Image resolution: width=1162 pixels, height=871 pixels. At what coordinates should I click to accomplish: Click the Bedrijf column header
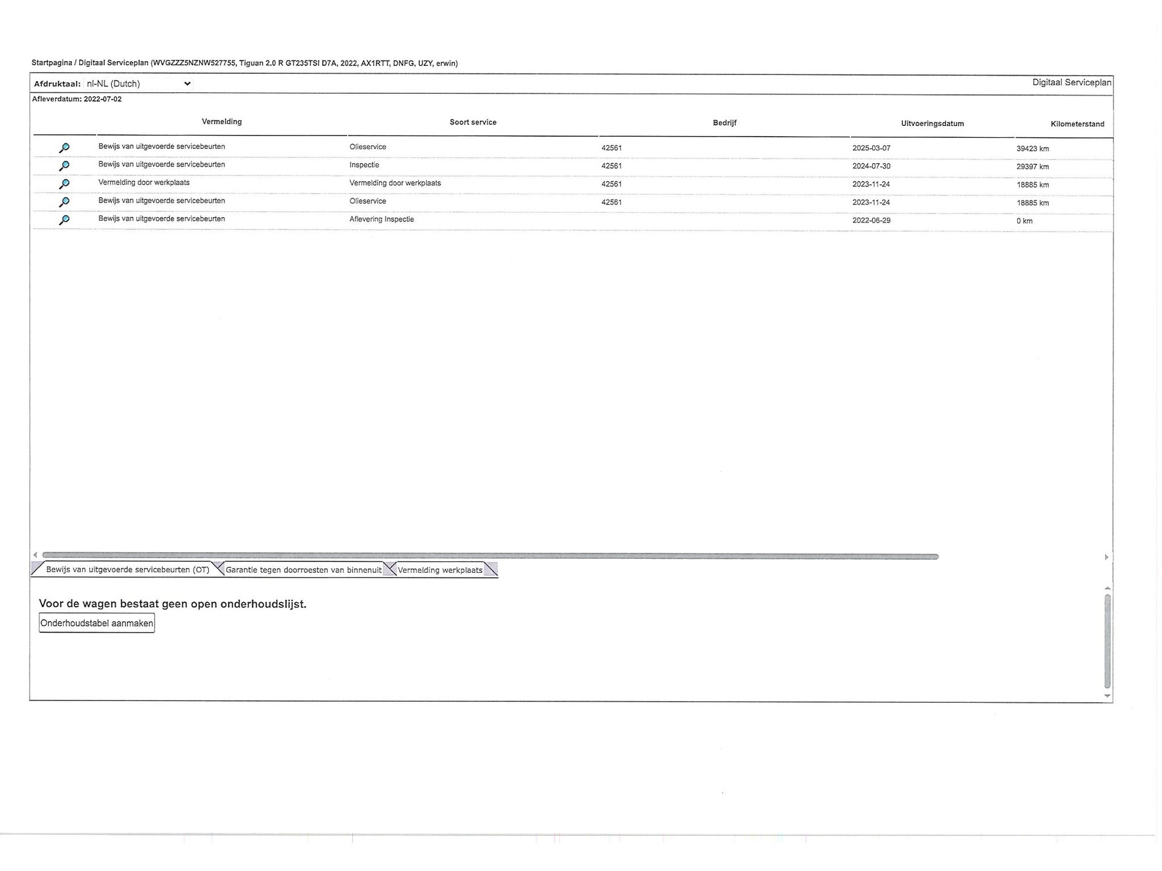tap(724, 123)
